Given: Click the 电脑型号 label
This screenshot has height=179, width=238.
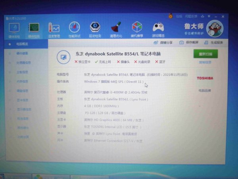Looking at the screenshot, I should [63, 74].
